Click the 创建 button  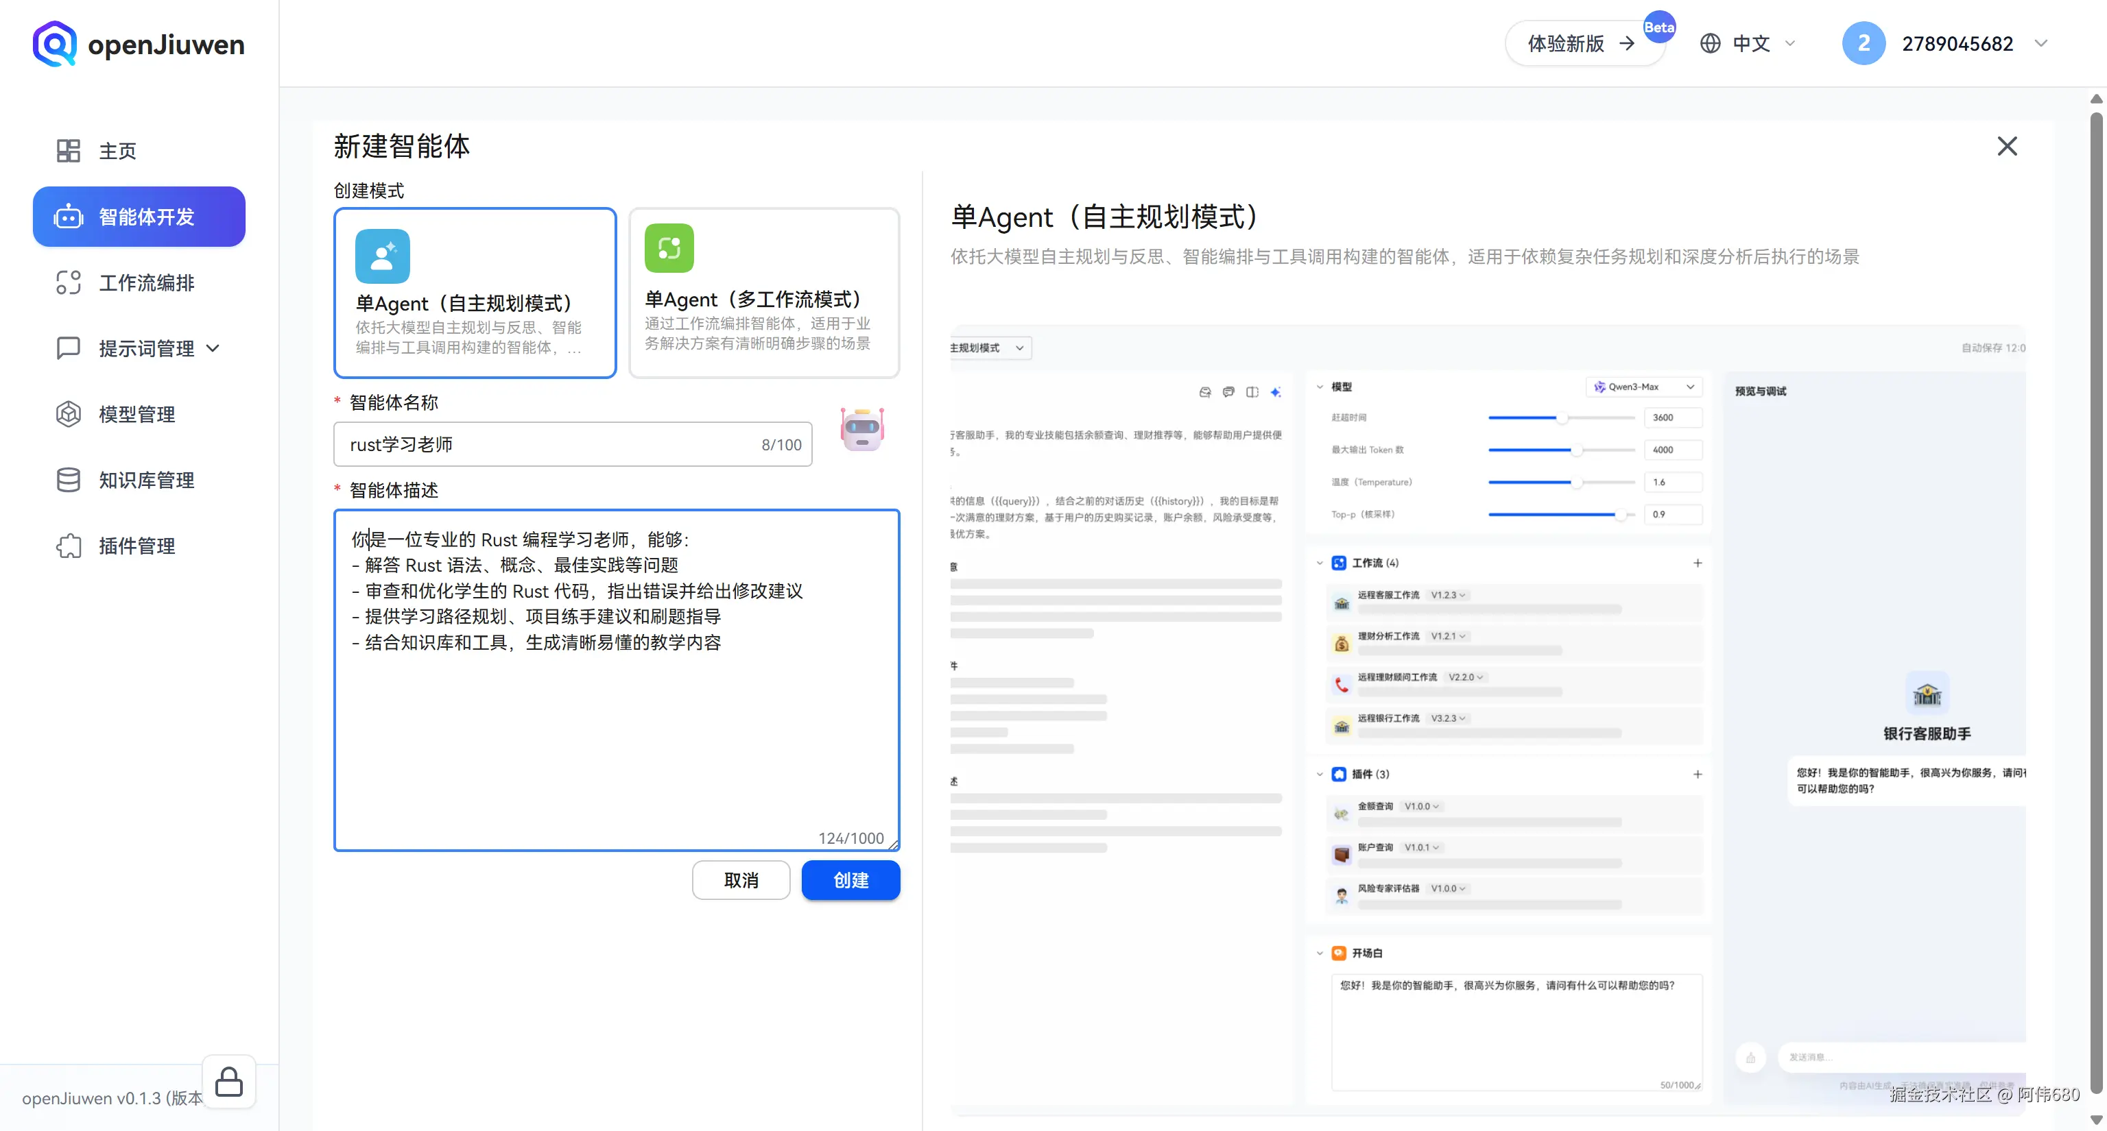click(x=850, y=880)
